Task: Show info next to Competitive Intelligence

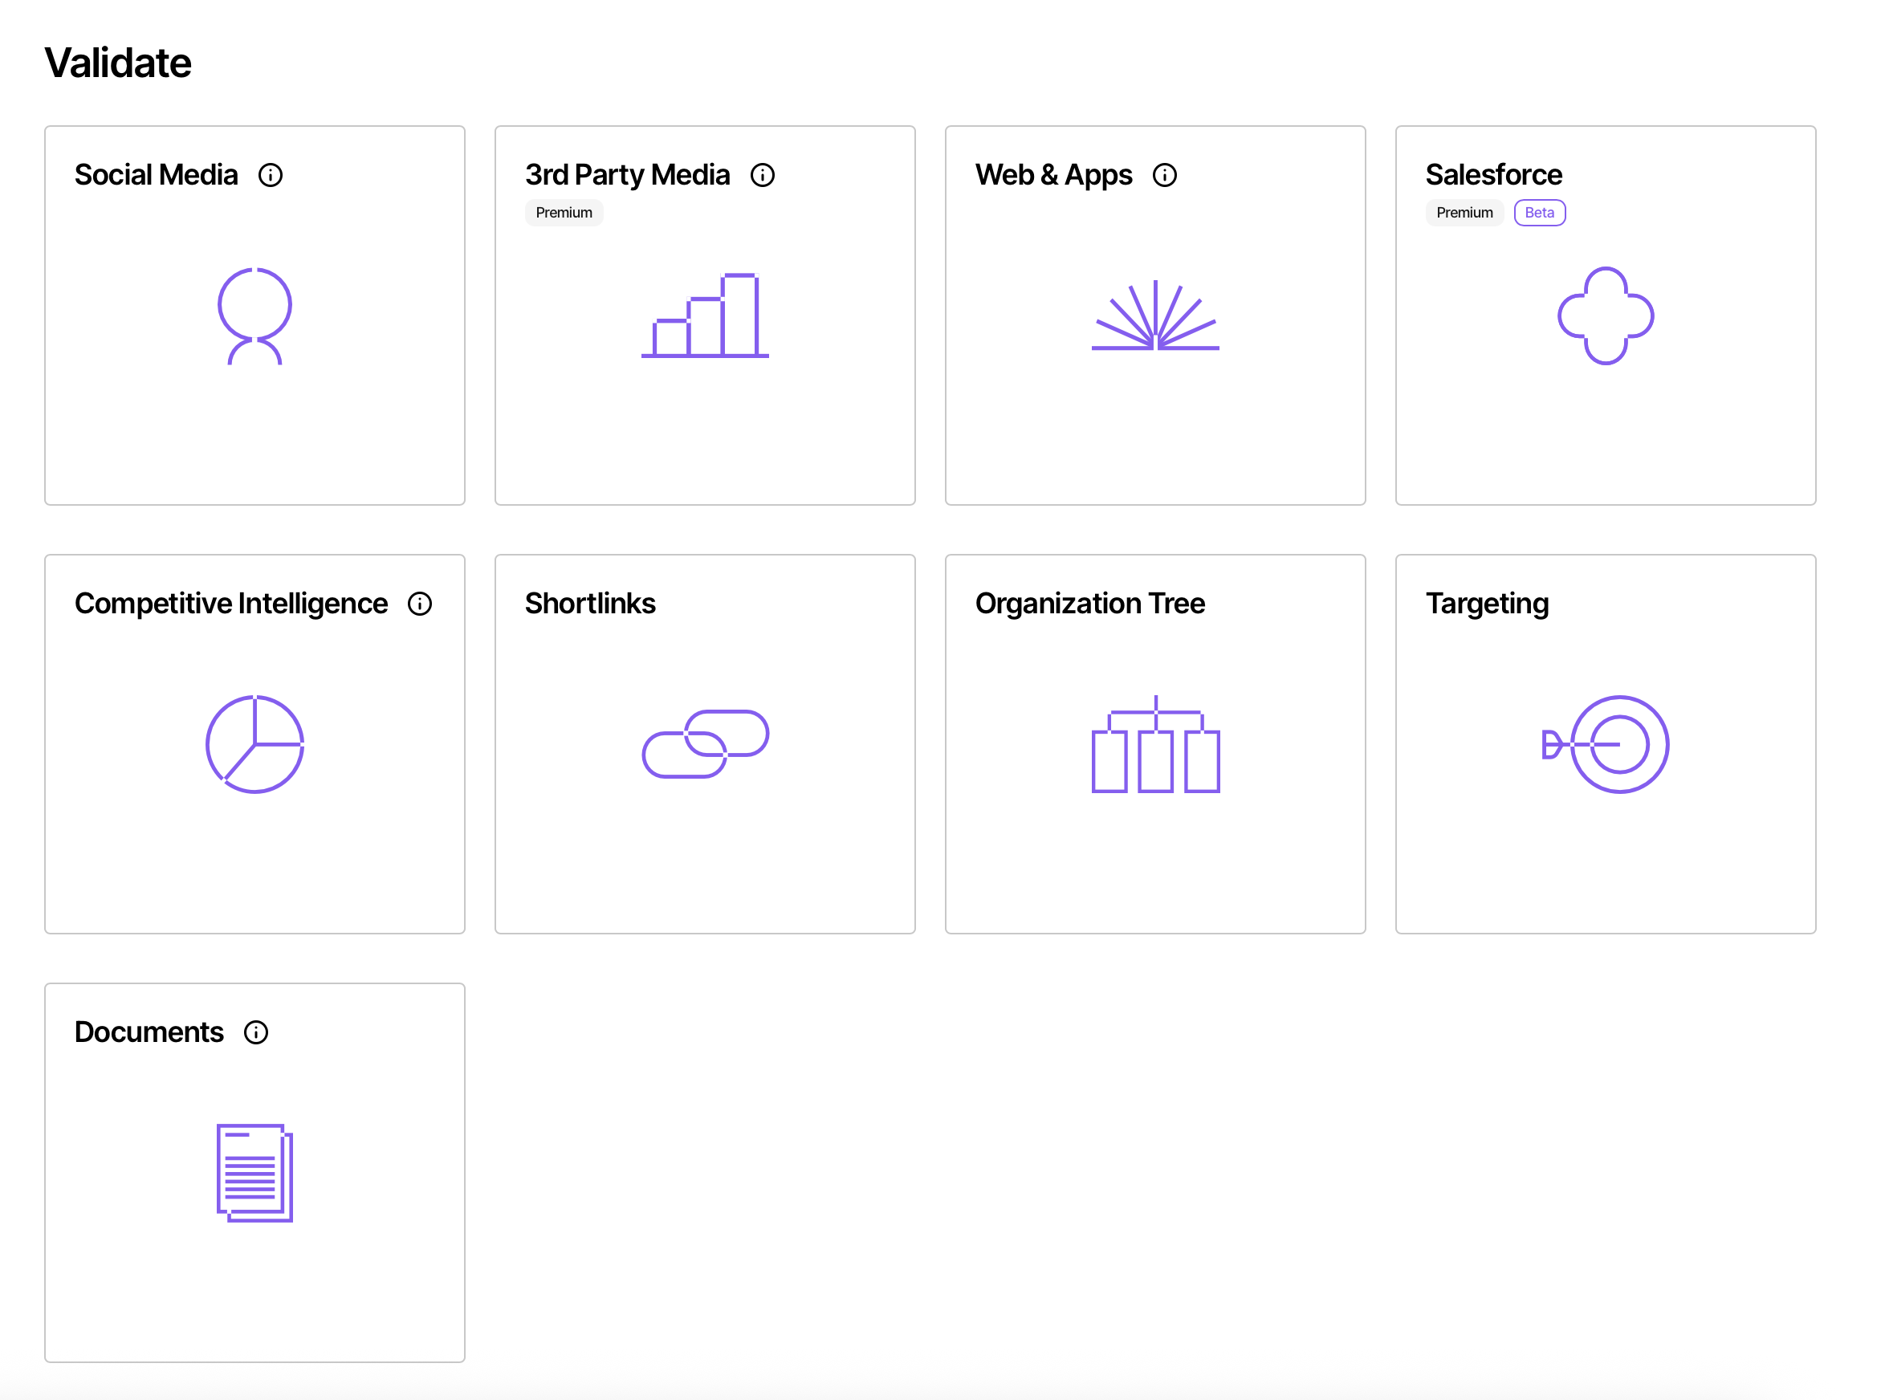Action: tap(420, 604)
